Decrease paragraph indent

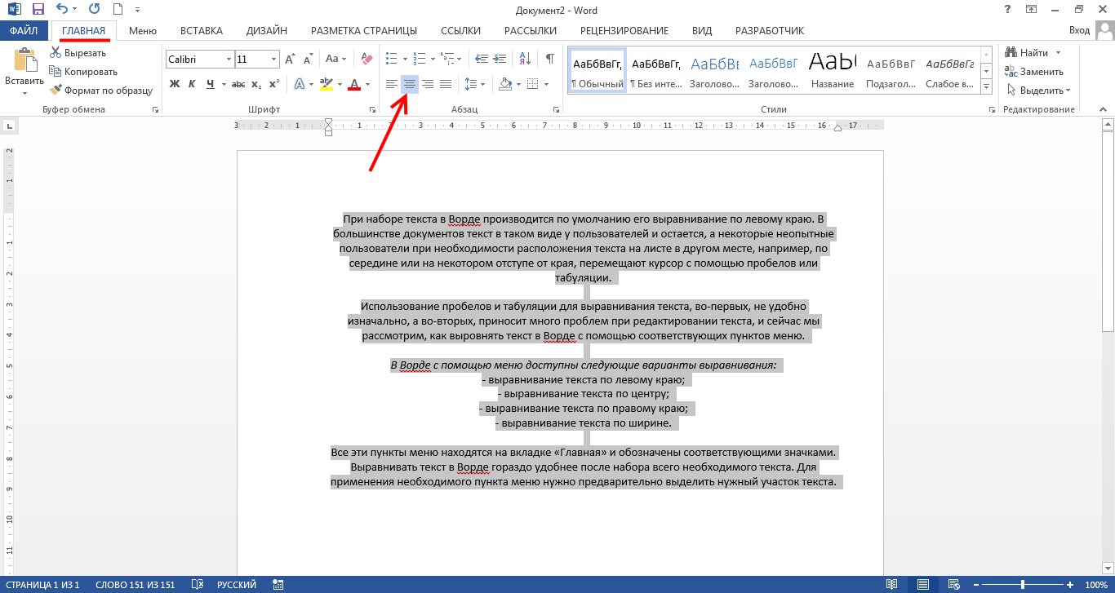(482, 60)
